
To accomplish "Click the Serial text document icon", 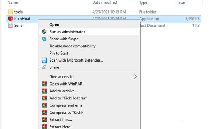I will point(10,25).
